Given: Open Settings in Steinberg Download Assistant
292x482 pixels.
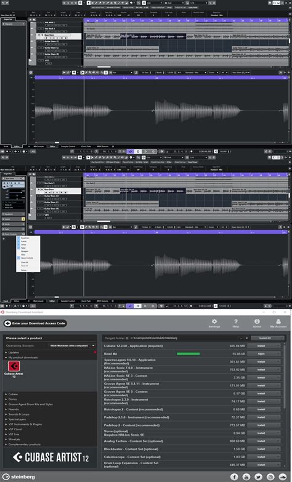Looking at the screenshot, I should [x=214, y=323].
